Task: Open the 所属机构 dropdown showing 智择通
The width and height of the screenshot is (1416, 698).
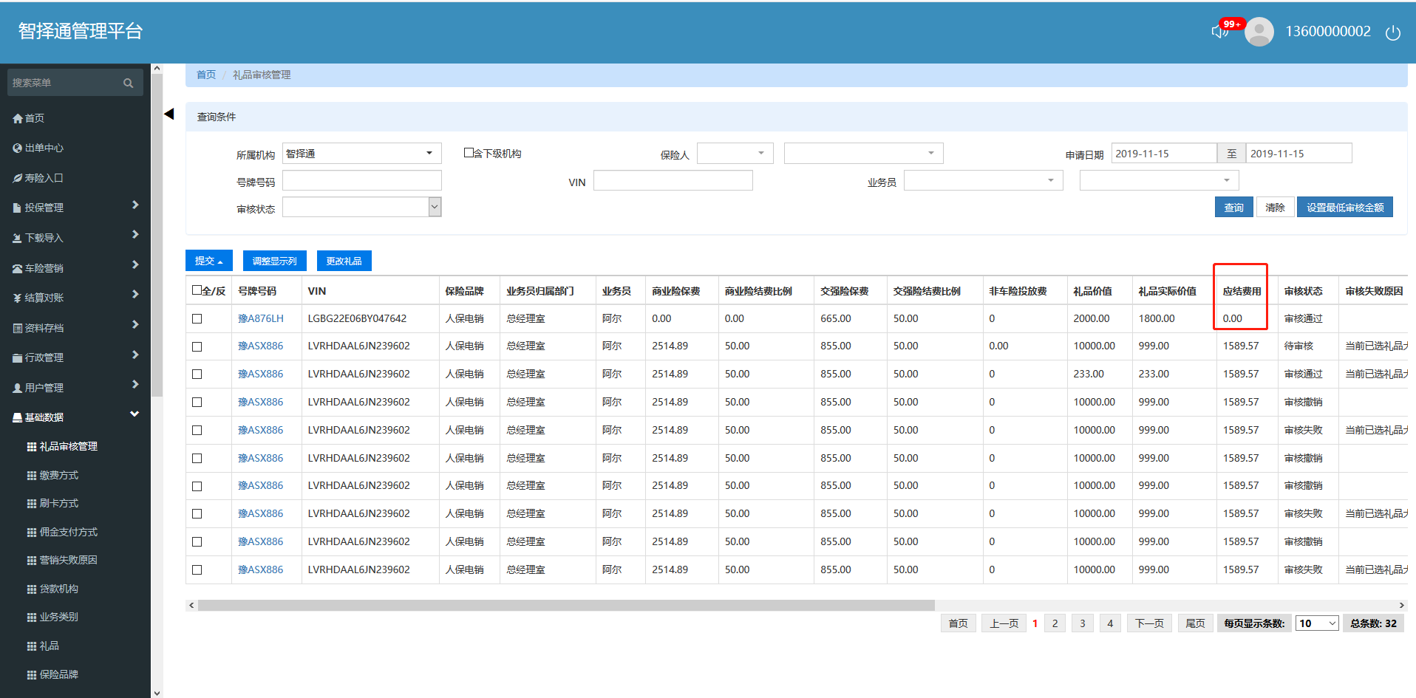Action: click(361, 154)
